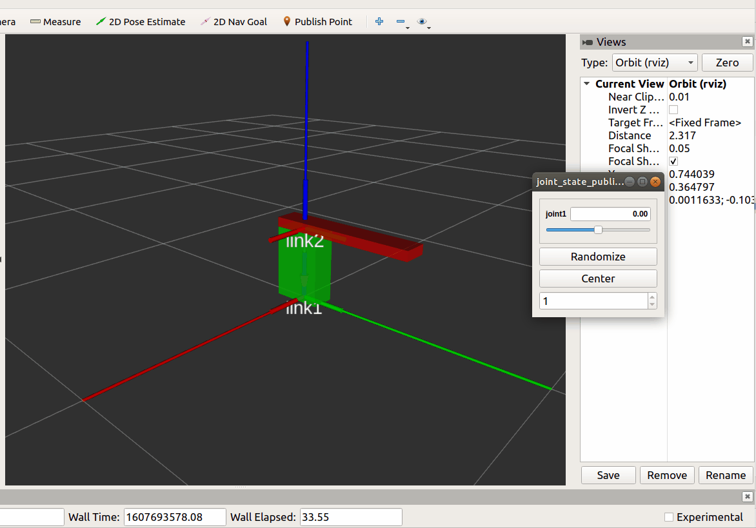Click the minus icon to remove a tool
This screenshot has width=756, height=528.
pyautogui.click(x=399, y=21)
